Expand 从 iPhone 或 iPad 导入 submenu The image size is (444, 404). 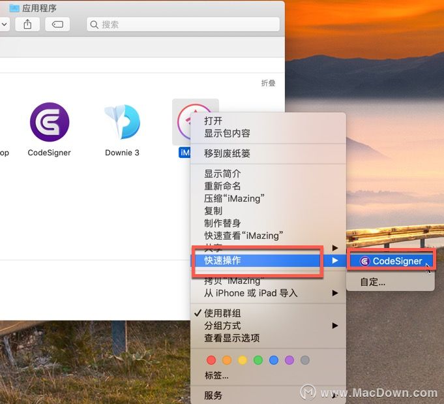coord(268,293)
